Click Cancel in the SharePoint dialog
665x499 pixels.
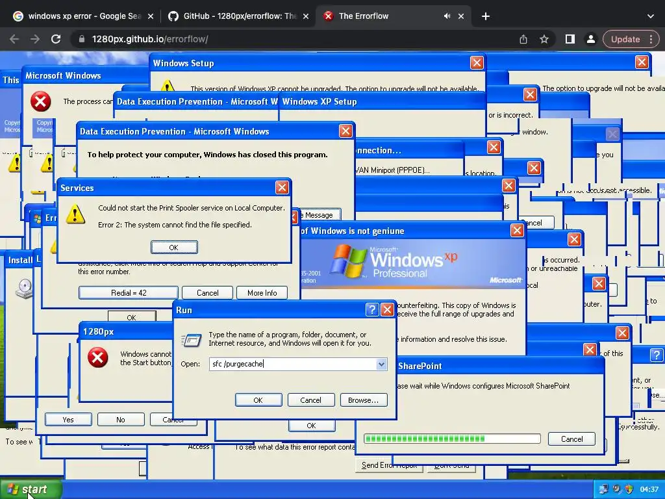pyautogui.click(x=571, y=439)
